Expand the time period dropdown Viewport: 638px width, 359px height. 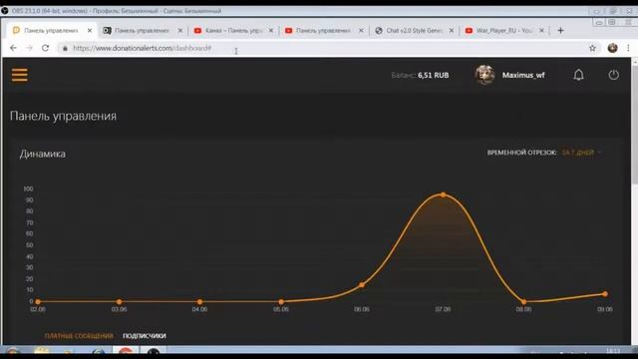click(581, 153)
